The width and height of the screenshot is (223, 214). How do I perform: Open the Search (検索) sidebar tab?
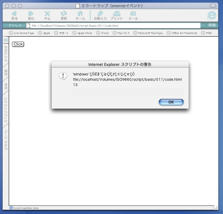6,86
